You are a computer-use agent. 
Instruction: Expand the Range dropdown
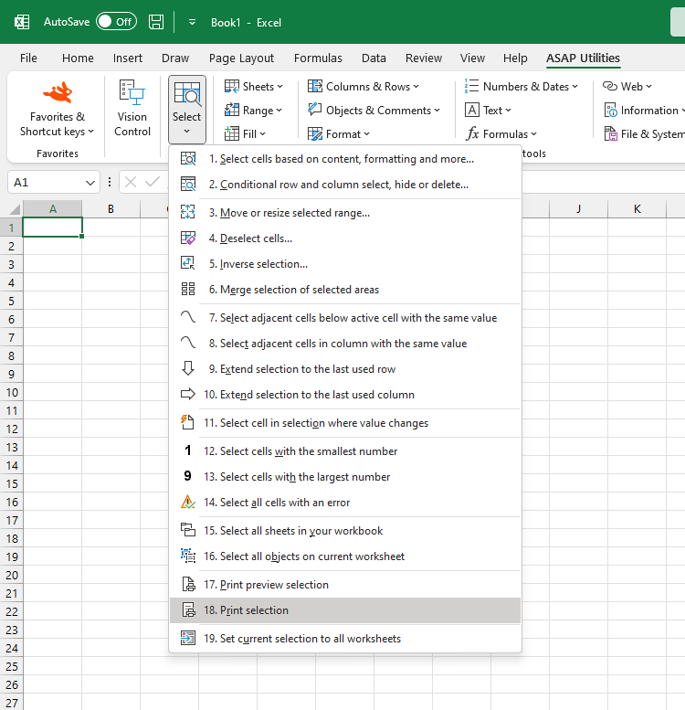253,110
